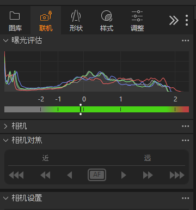
Task: Open tool tab options three-dot menu
Action: 187,20
